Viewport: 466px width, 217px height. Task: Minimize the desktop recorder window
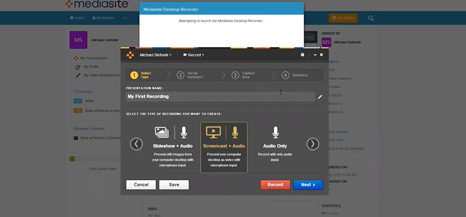(315, 55)
